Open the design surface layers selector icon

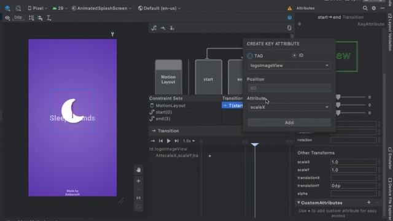pyautogui.click(x=7, y=8)
